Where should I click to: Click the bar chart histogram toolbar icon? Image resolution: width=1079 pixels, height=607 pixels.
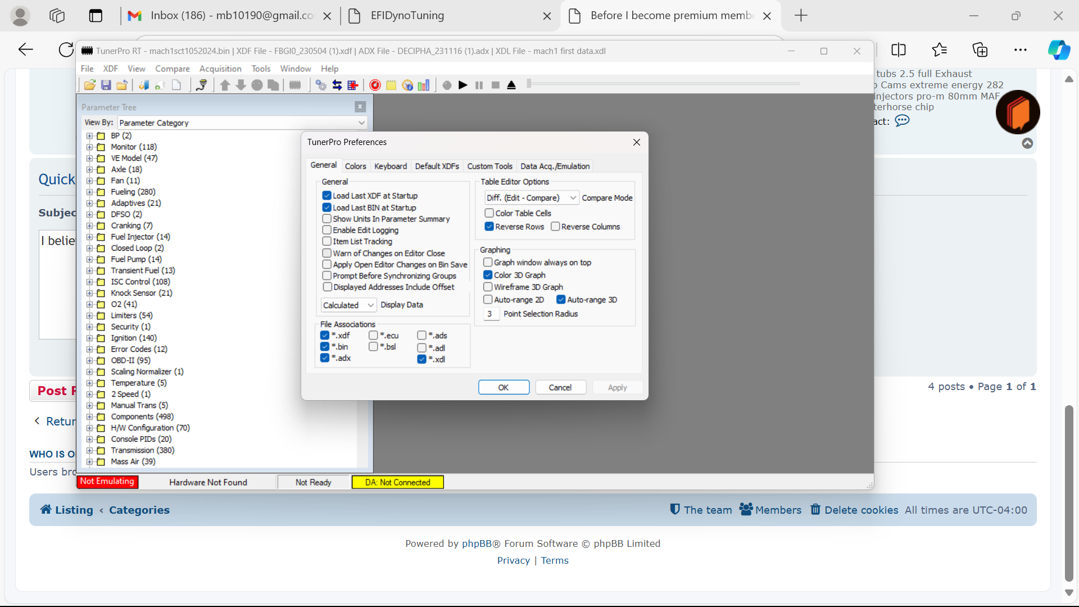point(424,85)
